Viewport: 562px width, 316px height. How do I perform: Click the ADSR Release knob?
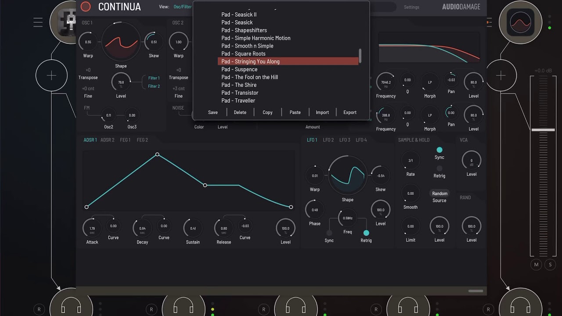pos(223,228)
